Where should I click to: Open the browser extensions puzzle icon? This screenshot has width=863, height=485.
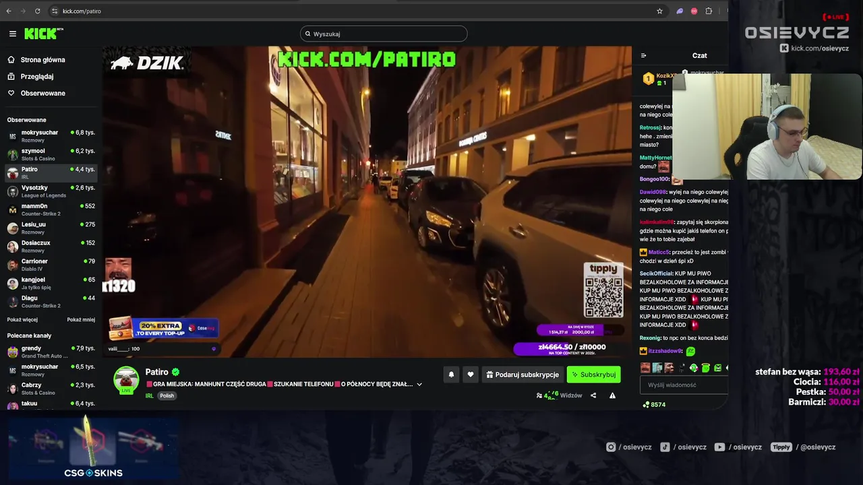(709, 11)
